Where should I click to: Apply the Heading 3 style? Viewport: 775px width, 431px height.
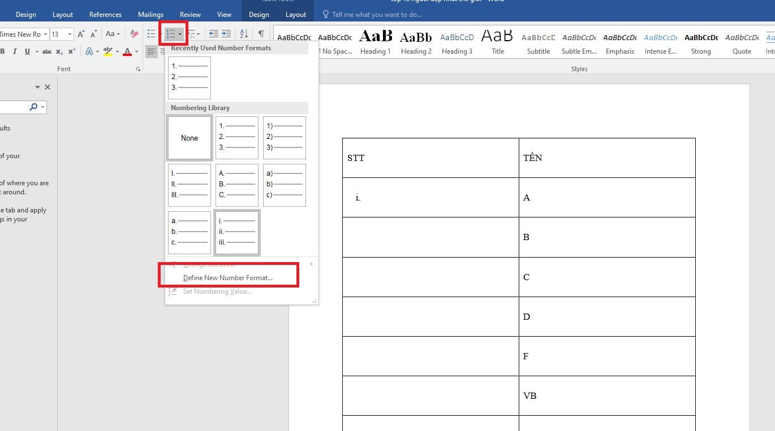coord(457,42)
